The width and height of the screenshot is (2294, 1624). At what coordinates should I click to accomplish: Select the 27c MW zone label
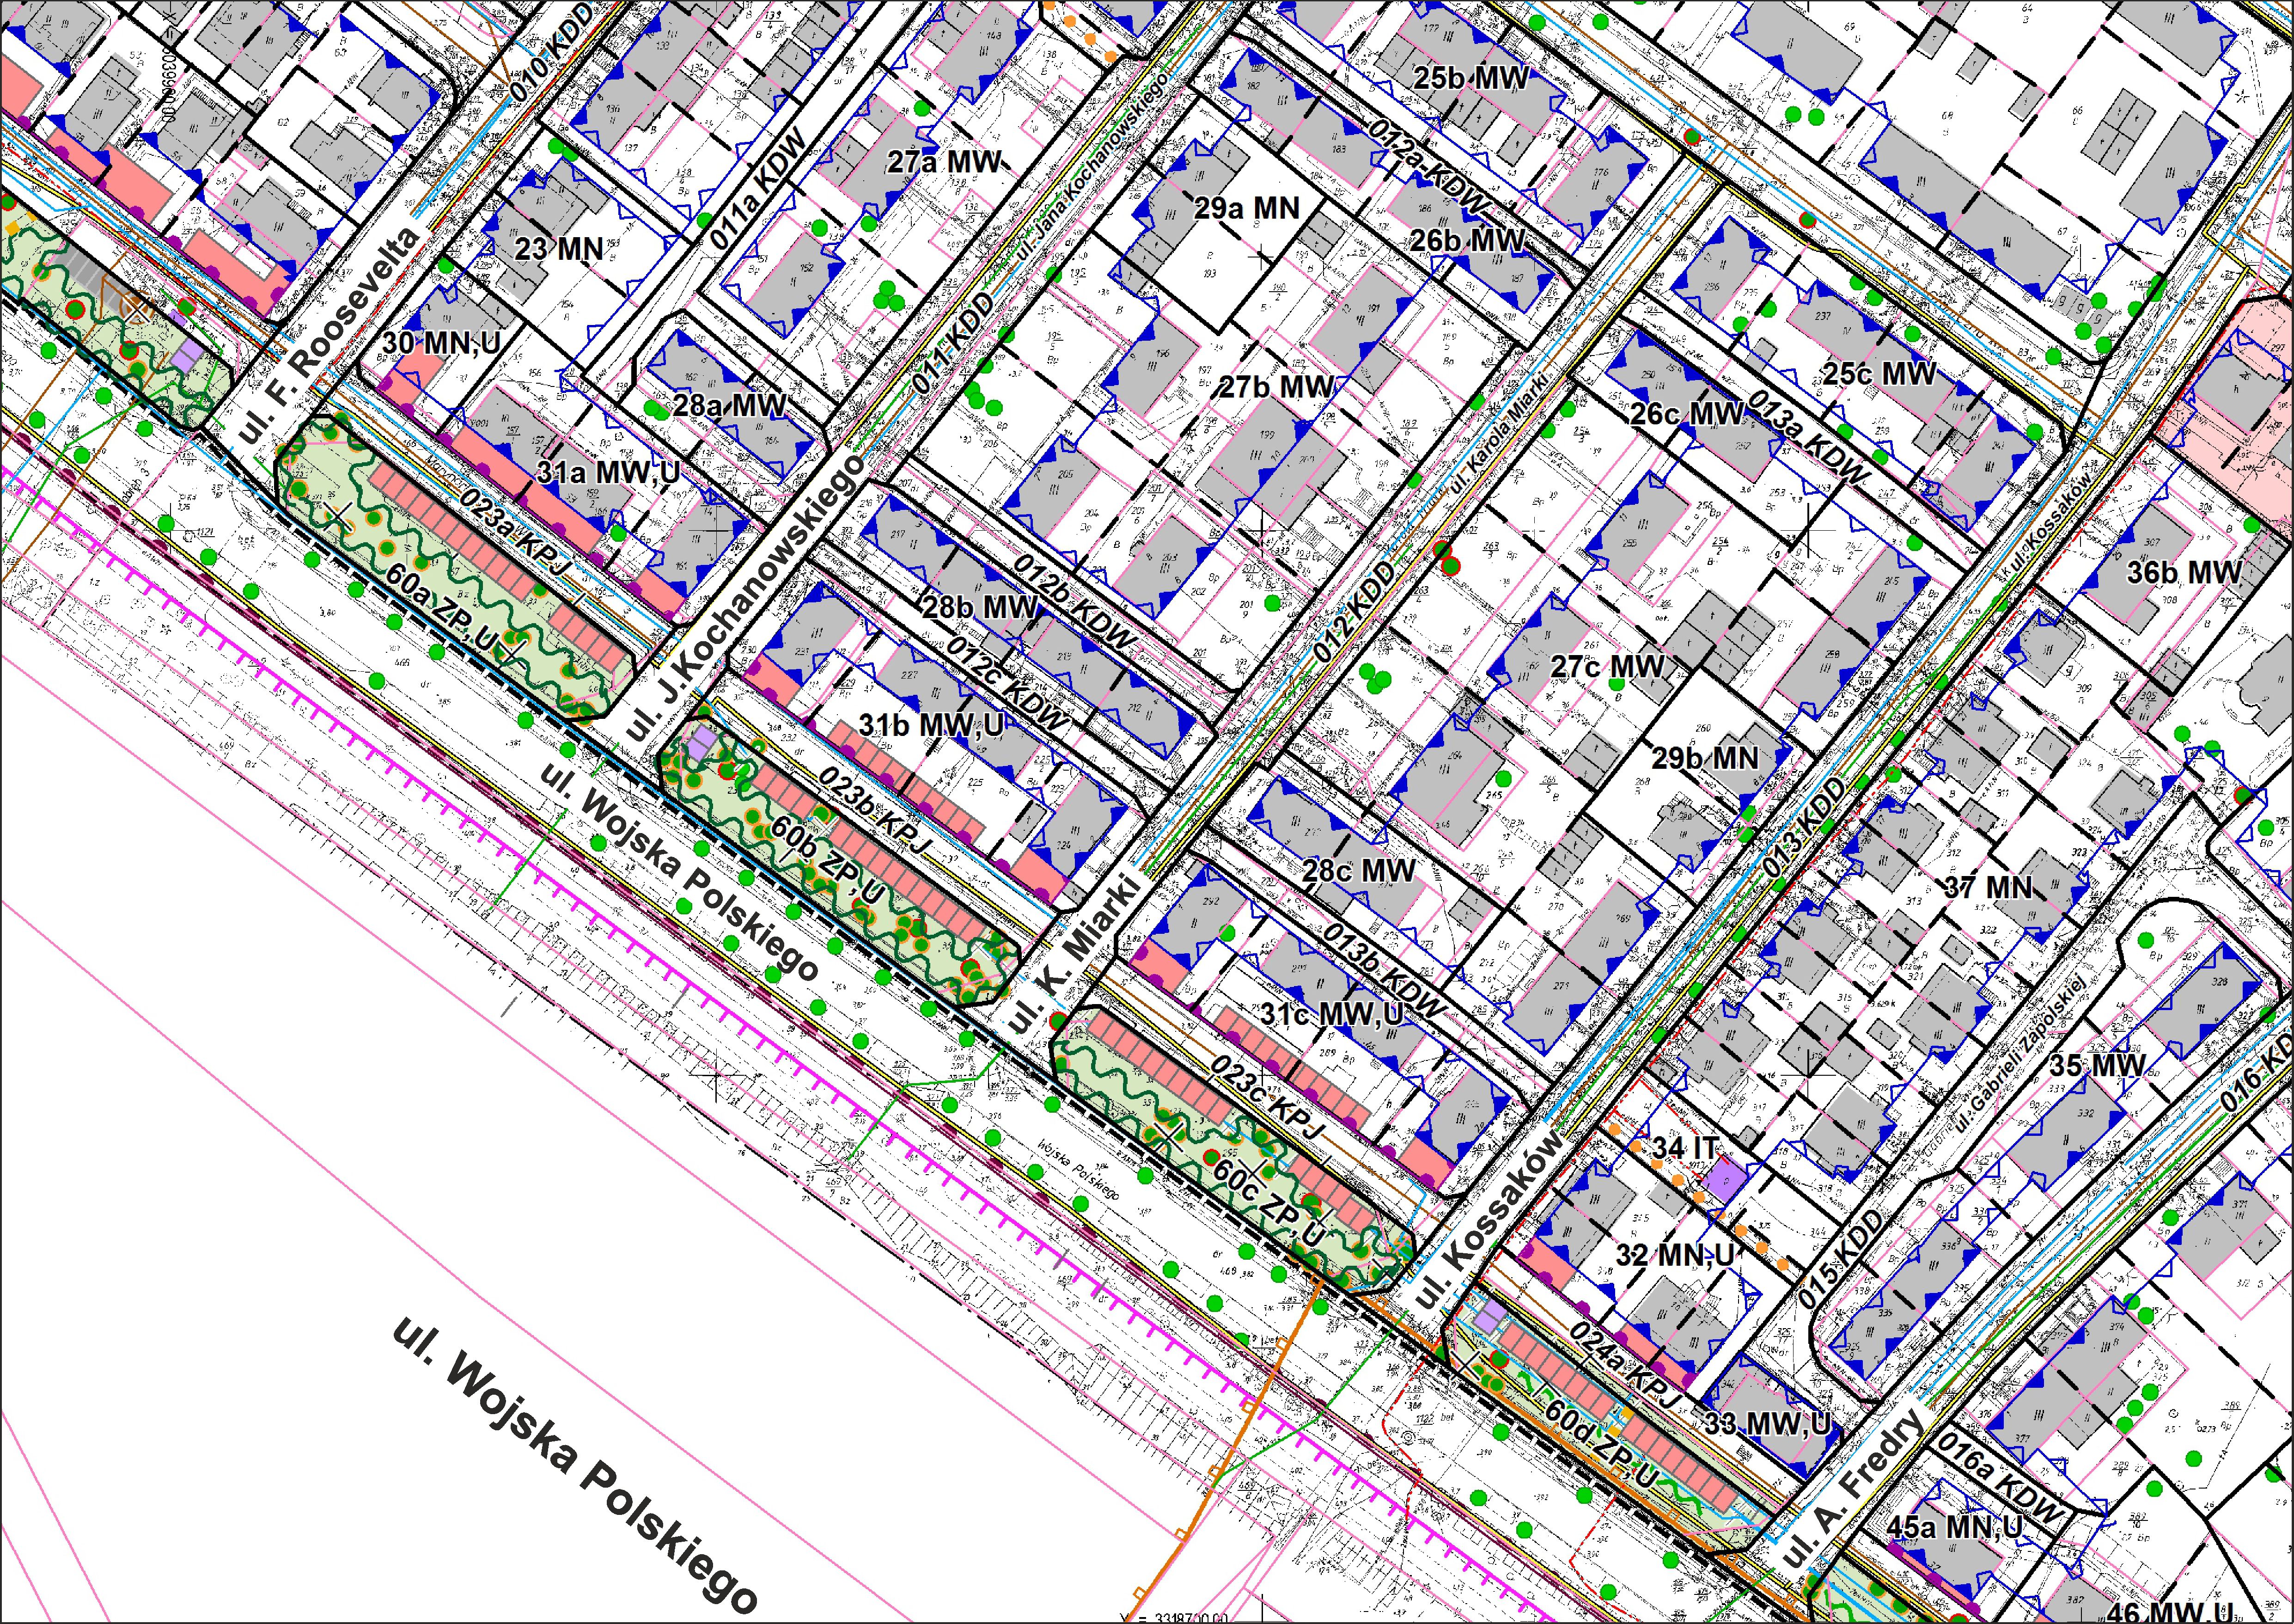[x=1607, y=666]
